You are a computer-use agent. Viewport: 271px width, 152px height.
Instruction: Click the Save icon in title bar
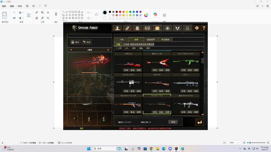[27, 6]
